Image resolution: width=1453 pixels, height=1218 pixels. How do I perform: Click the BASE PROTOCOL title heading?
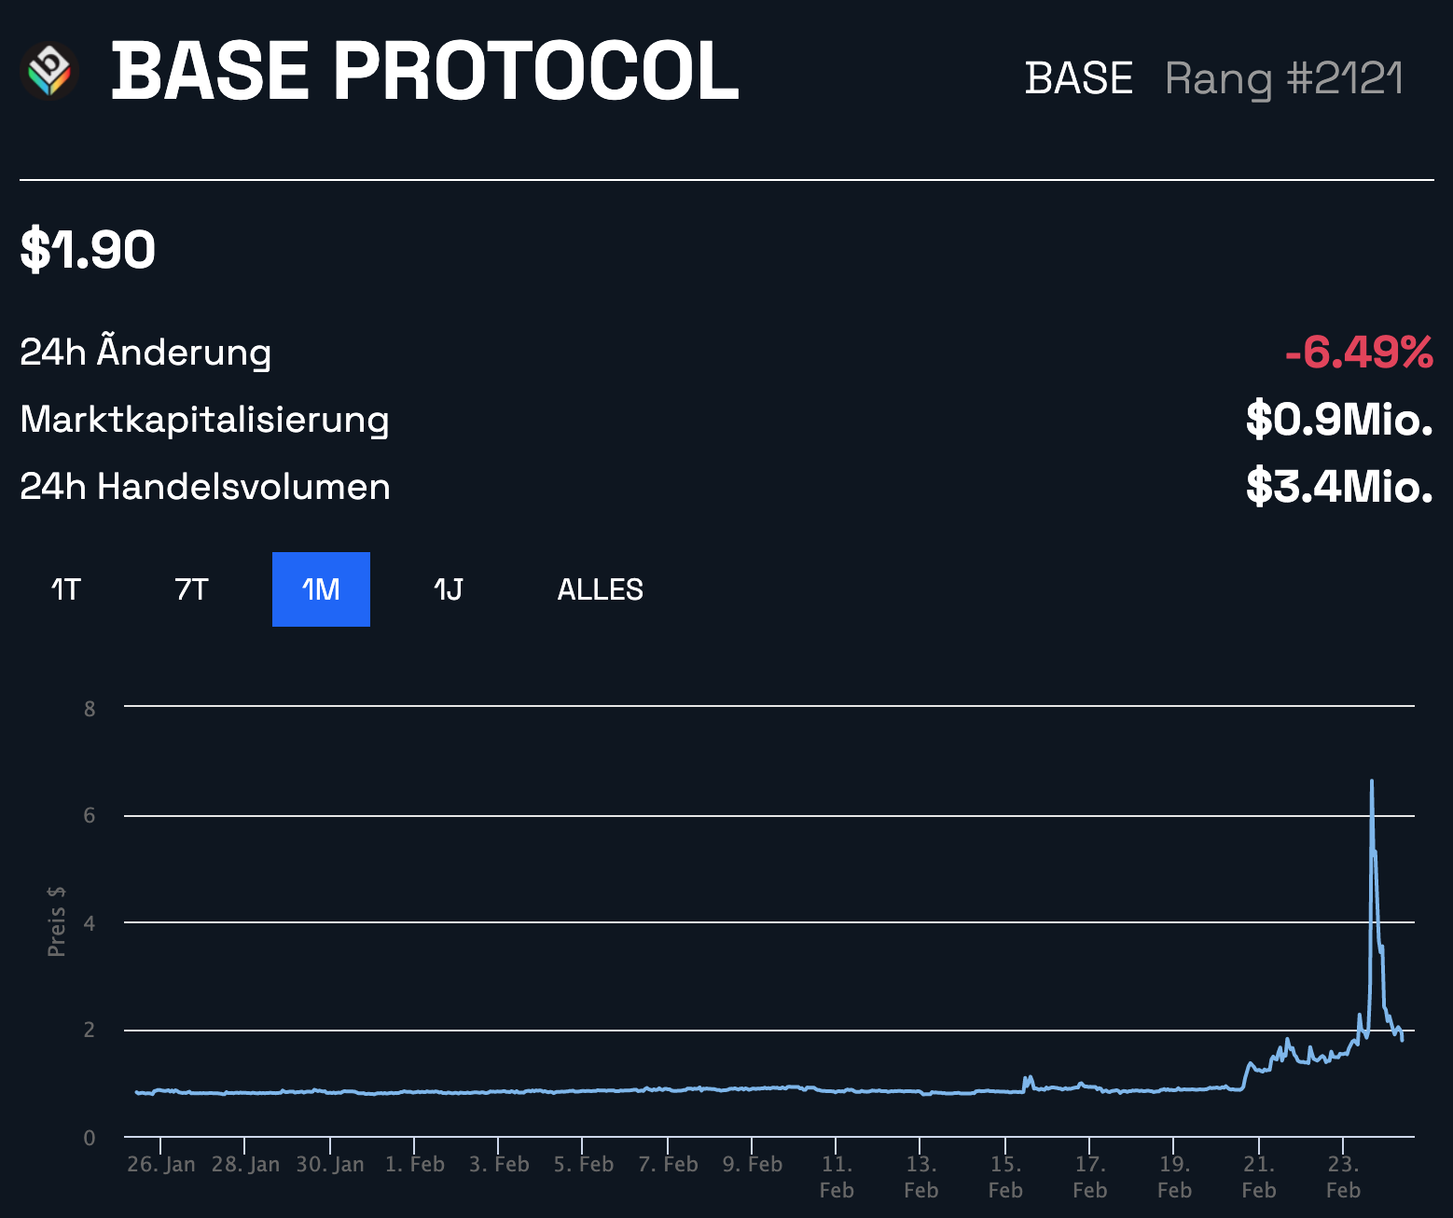tap(425, 71)
